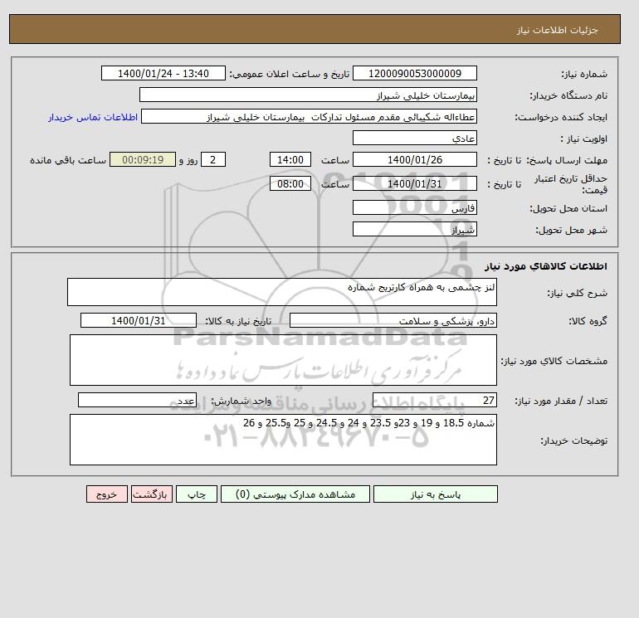This screenshot has width=639, height=618.
Task: Open مشاهده مدارک پیوستی (0) button
Action: (295, 494)
